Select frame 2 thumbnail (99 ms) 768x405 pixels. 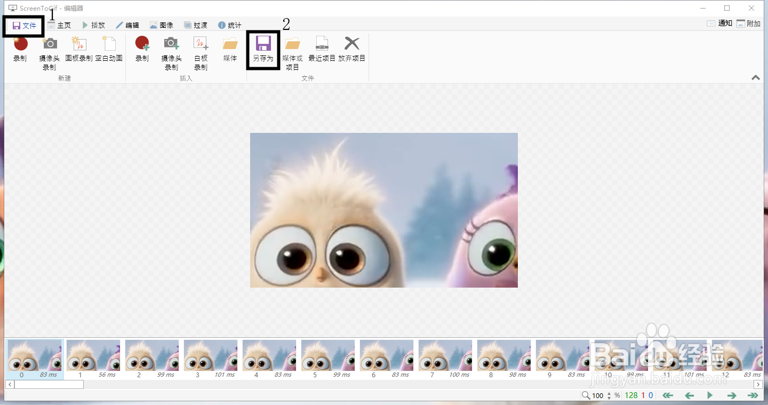point(152,359)
